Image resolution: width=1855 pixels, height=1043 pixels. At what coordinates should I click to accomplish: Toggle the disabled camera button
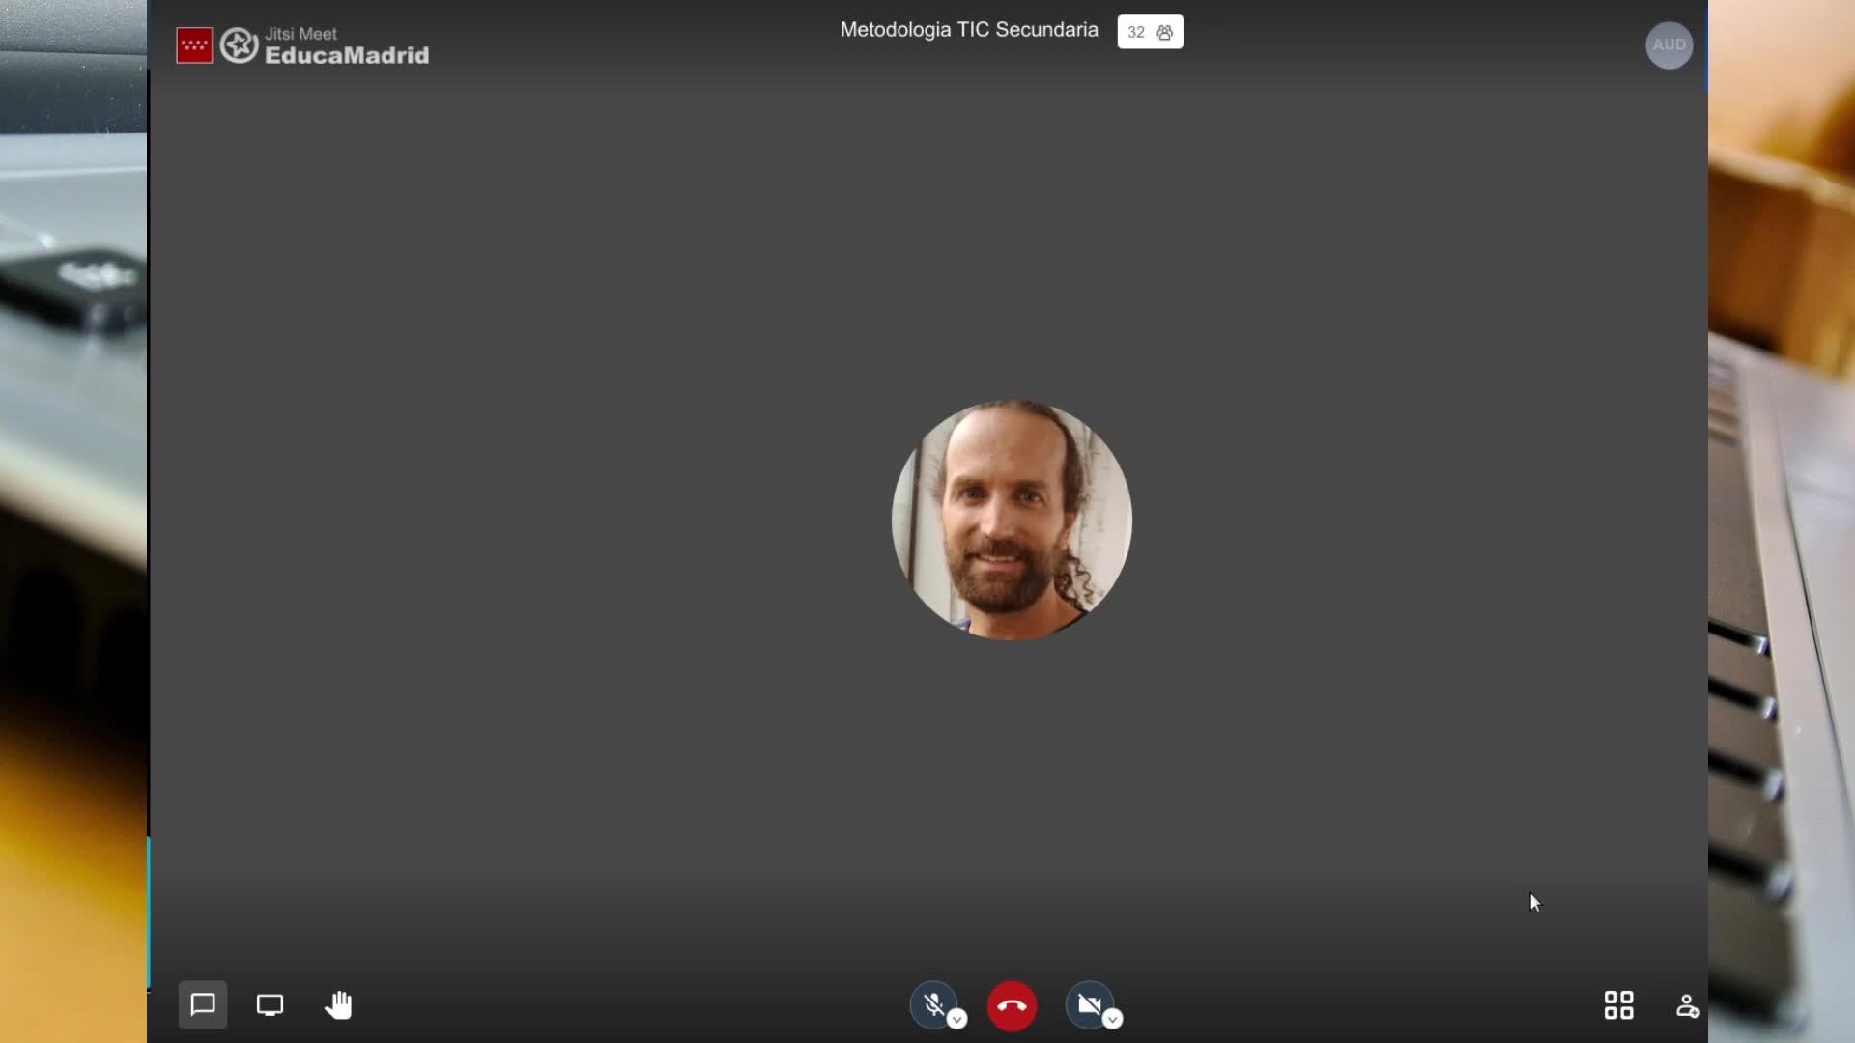click(1089, 1005)
